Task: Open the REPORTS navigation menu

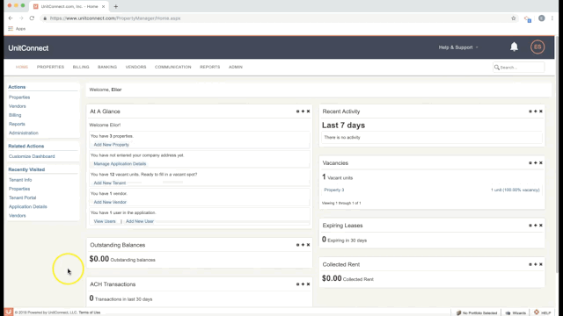Action: tap(209, 67)
